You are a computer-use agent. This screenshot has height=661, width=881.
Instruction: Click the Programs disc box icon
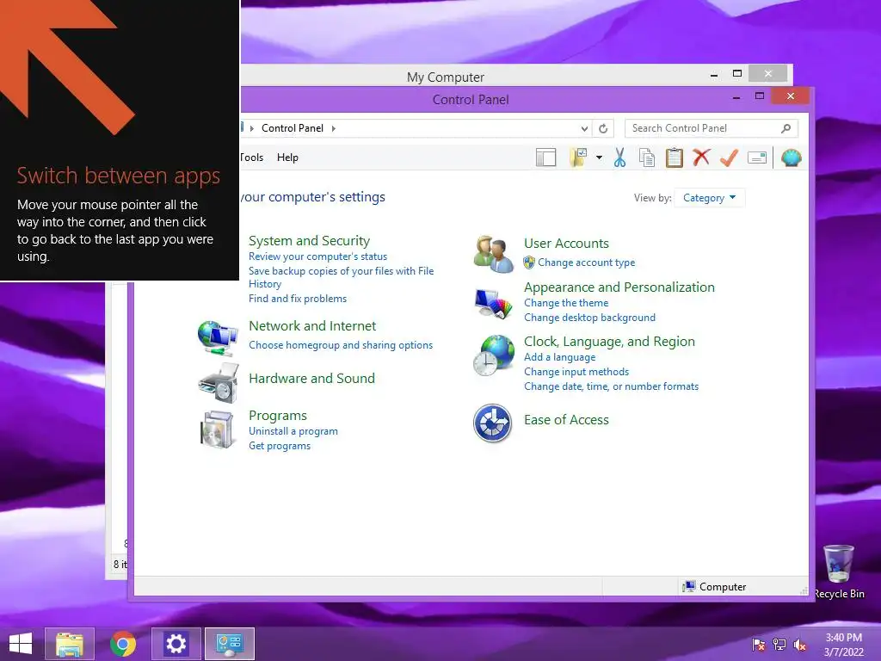(216, 430)
